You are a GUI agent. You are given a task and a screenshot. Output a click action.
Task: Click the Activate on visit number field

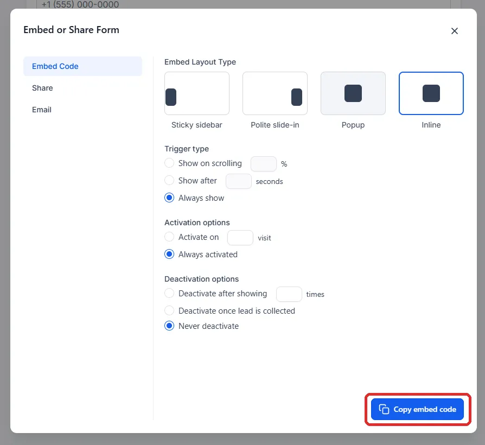240,238
